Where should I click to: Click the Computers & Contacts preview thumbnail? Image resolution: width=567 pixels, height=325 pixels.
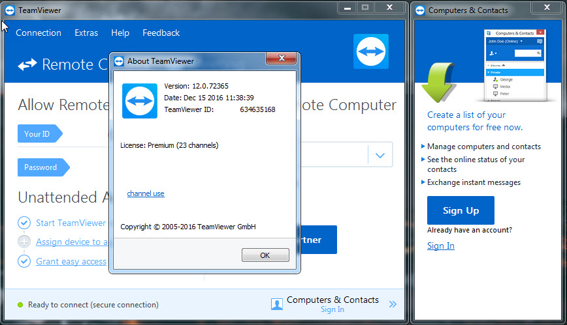tap(515, 65)
